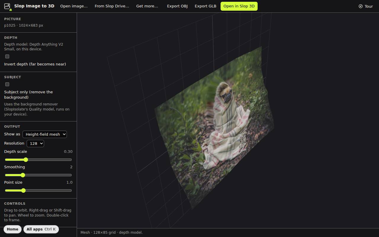
Task: Click the Depth scale slider
Action: click(38, 160)
